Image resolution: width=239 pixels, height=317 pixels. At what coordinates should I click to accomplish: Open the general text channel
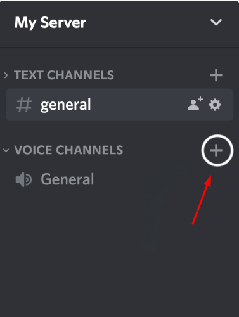click(x=65, y=105)
